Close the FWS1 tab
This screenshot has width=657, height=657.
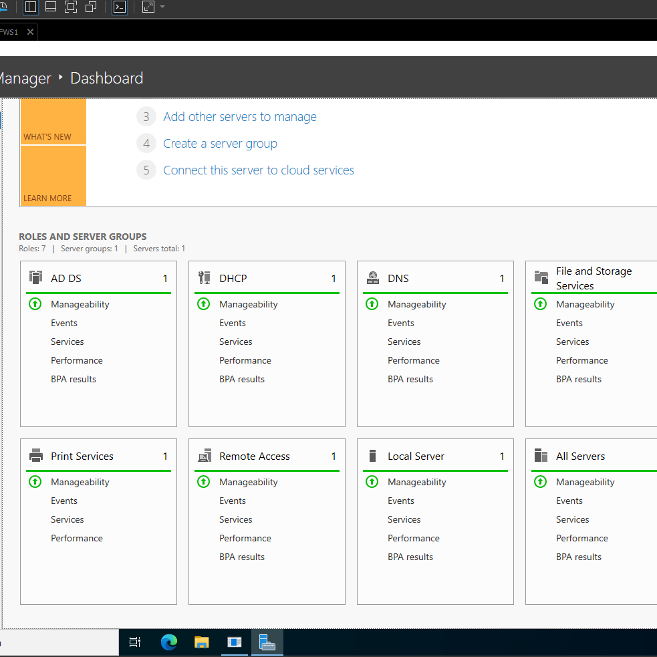30,32
